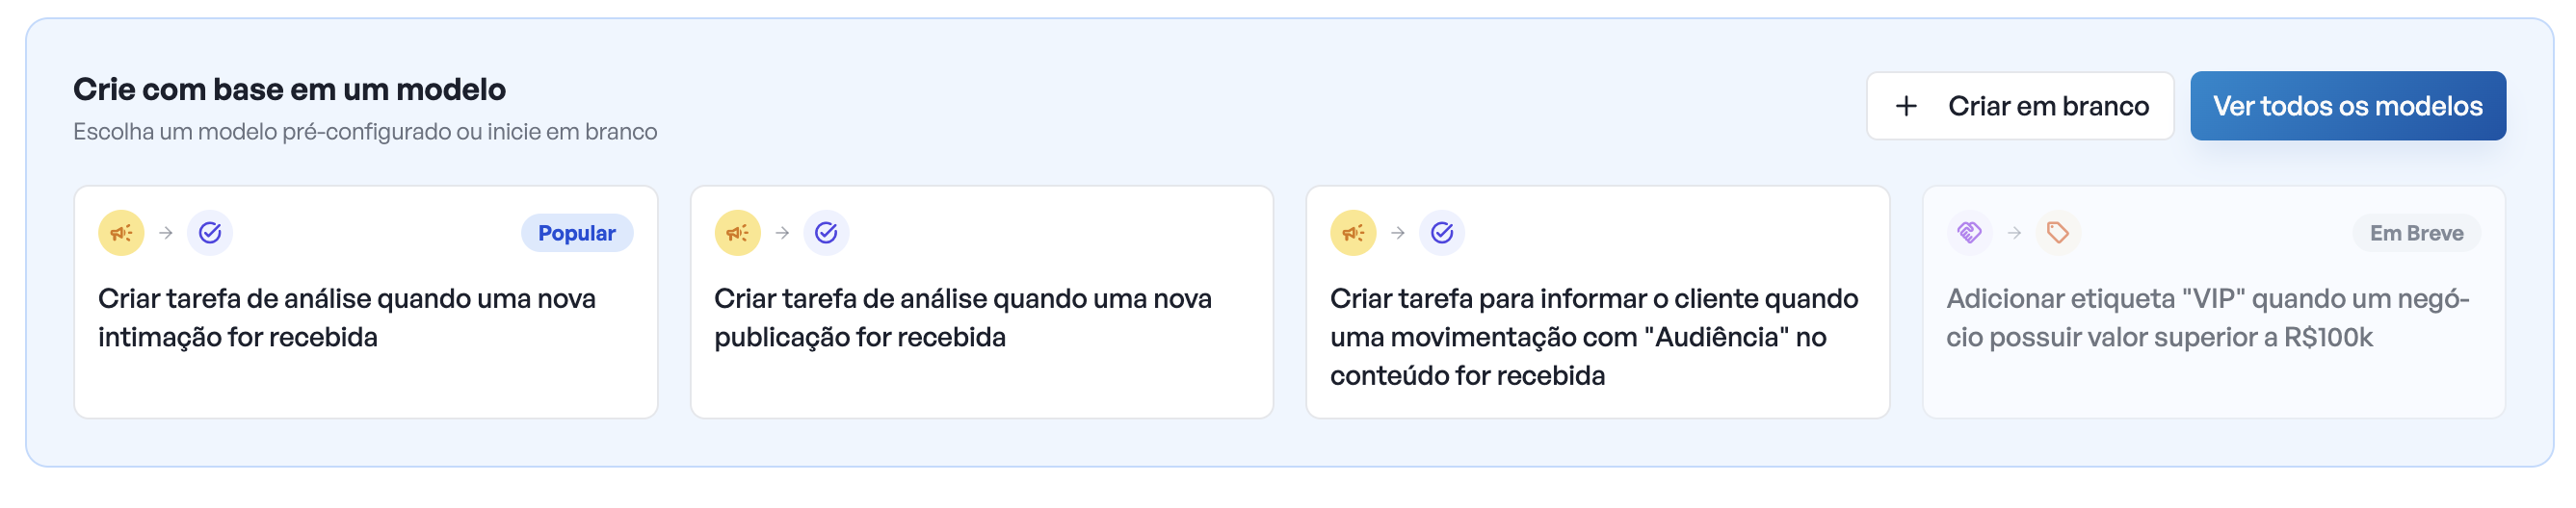Click checkmark task icon on publicação card
Screen dimensions: 2576x508
pos(826,233)
